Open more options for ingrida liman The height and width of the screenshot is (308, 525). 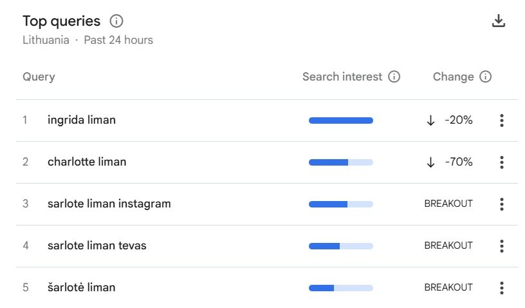(501, 120)
